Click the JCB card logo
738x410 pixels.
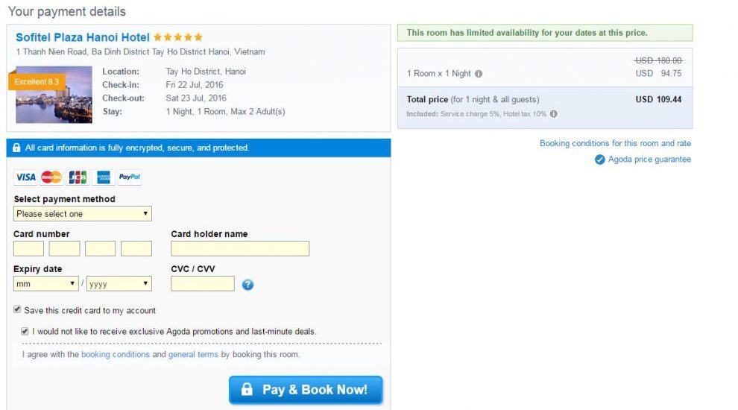coord(78,177)
